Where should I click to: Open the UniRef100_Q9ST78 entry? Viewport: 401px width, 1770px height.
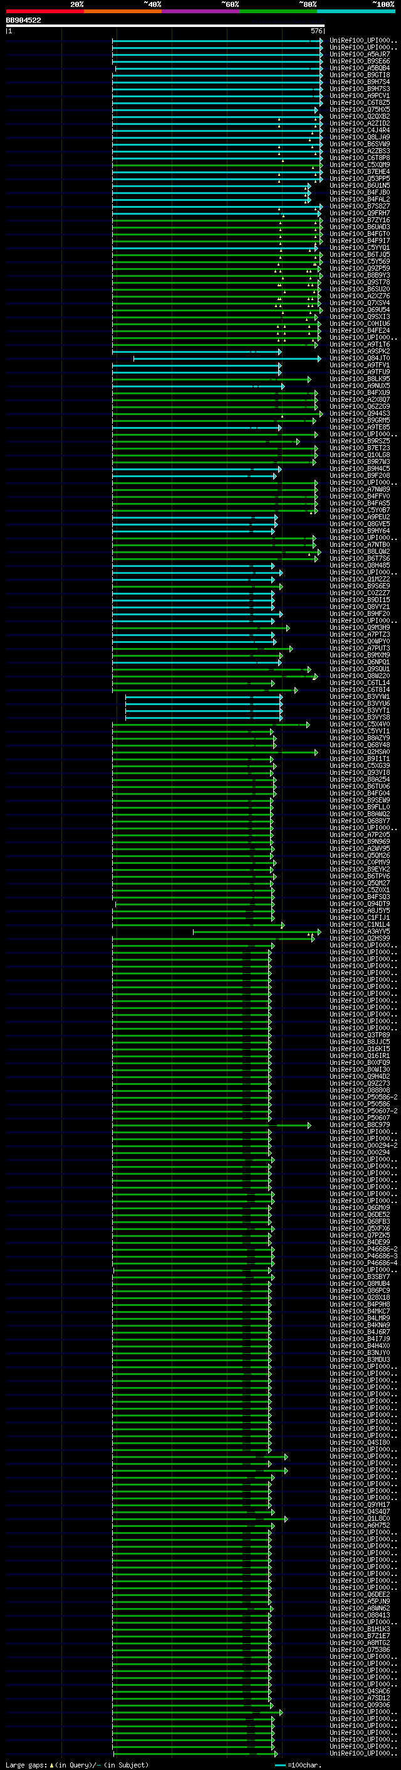click(360, 282)
